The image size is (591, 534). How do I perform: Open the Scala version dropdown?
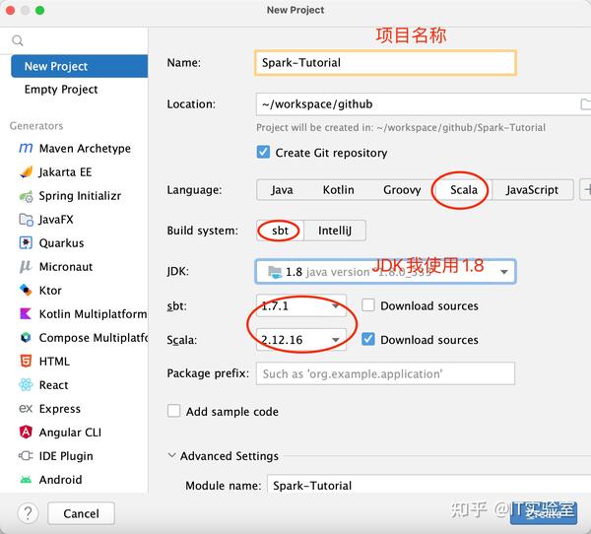click(301, 339)
